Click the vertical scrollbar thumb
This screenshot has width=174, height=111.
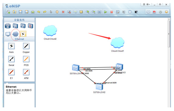tap(169, 34)
